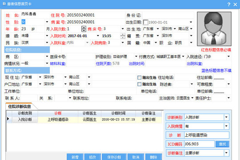Open the 诊断类别 dropdown in side panel
Image resolution: width=240 pixels, height=160 pixels.
point(226,117)
